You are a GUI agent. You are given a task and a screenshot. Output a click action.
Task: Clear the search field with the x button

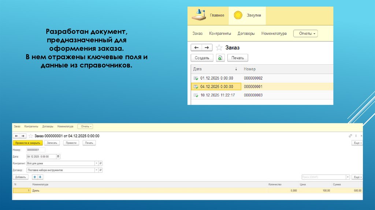[x=348, y=177]
